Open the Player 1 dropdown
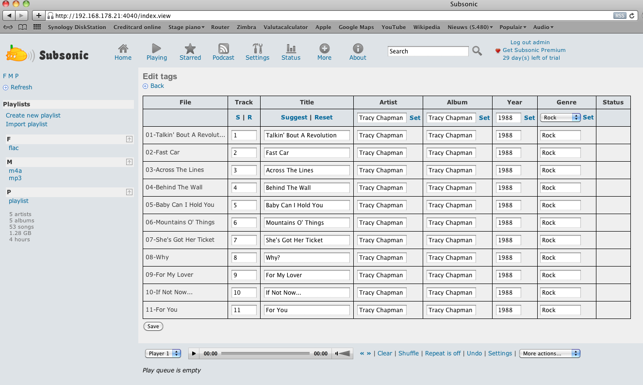Viewport: 643px width, 385px height. click(x=163, y=353)
